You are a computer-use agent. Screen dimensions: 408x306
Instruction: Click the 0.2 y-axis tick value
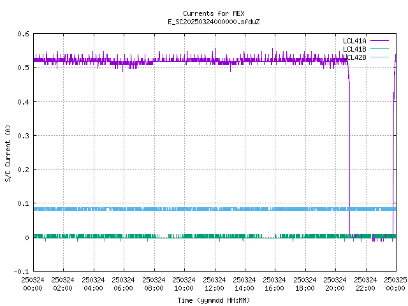pos(23,170)
